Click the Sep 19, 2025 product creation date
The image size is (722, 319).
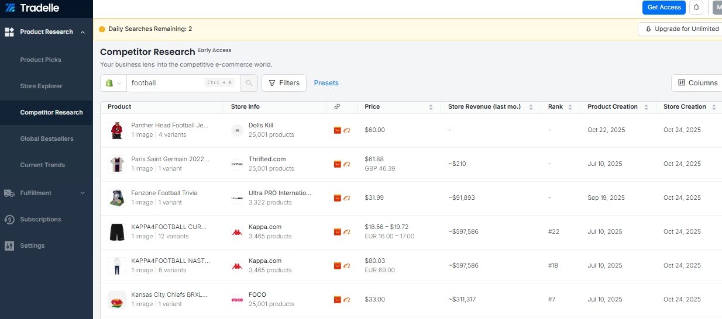pyautogui.click(x=606, y=197)
